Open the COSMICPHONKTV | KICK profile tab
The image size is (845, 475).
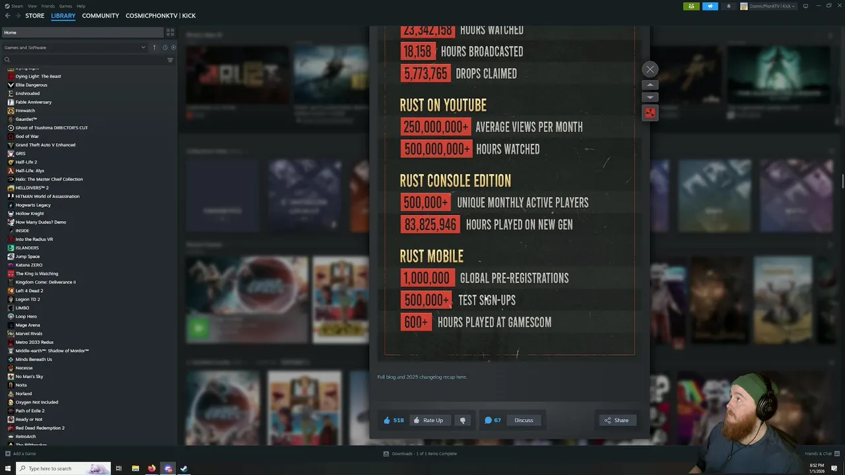(x=160, y=15)
